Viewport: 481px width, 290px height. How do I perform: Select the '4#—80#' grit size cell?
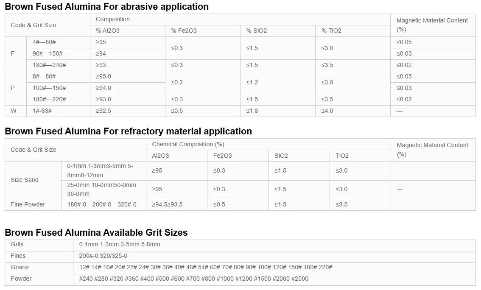(58, 42)
